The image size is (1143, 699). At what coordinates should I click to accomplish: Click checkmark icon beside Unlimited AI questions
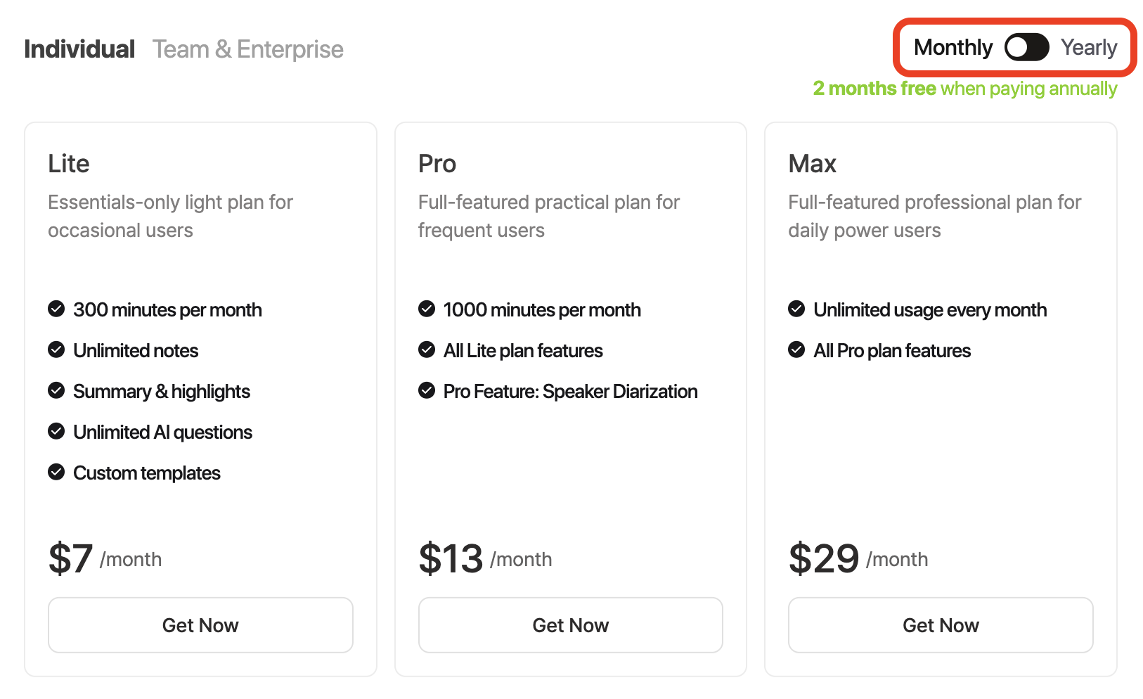[56, 431]
